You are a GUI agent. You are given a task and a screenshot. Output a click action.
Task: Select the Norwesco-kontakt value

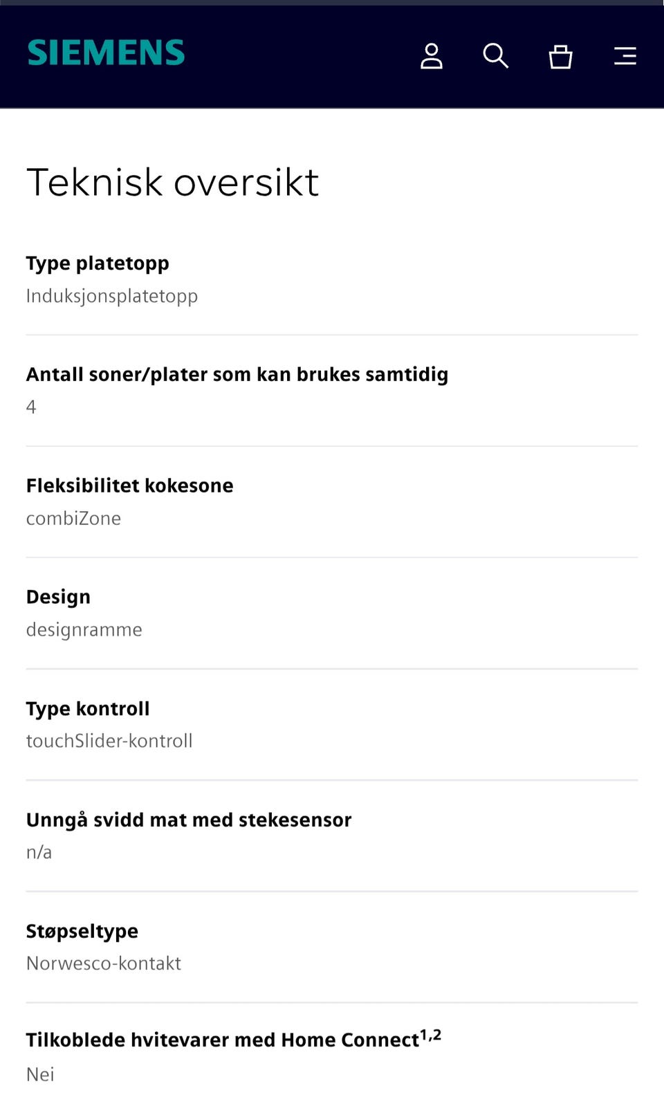pos(104,964)
